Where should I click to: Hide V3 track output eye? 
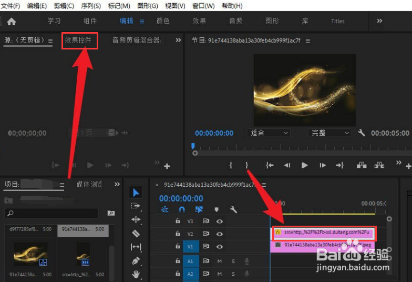pos(220,221)
